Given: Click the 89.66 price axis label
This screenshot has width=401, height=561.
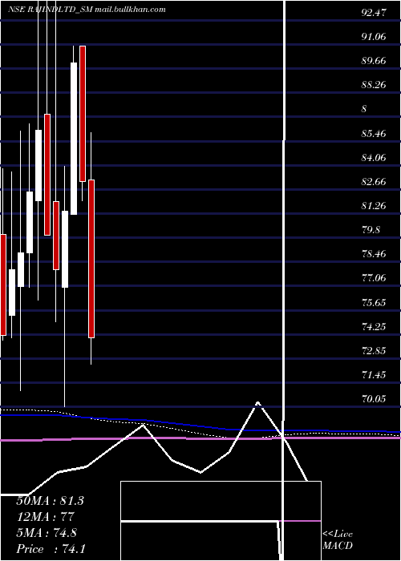Looking at the screenshot, I should pyautogui.click(x=374, y=61).
